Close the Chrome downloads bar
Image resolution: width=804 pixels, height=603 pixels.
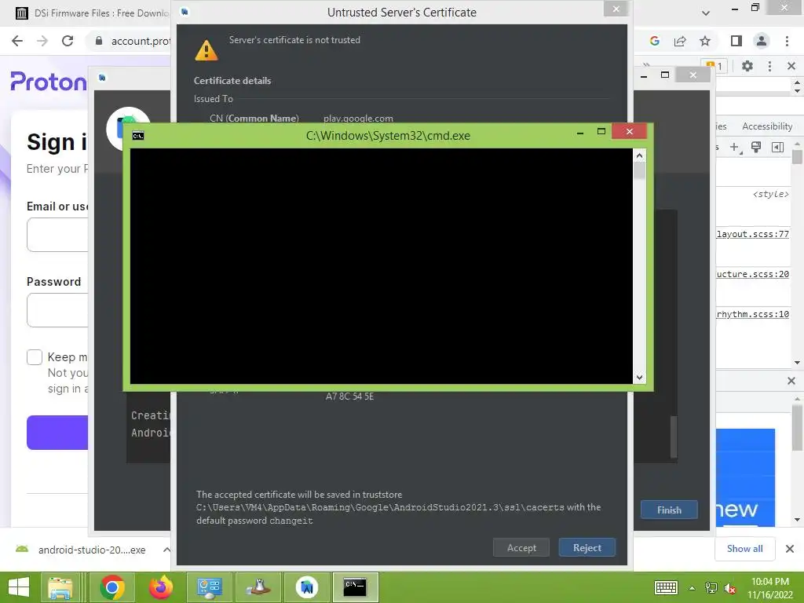790,549
